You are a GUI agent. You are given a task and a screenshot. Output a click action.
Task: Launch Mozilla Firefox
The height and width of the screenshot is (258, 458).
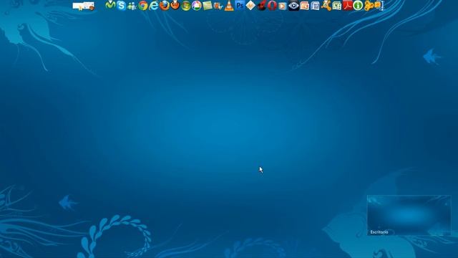click(165, 5)
